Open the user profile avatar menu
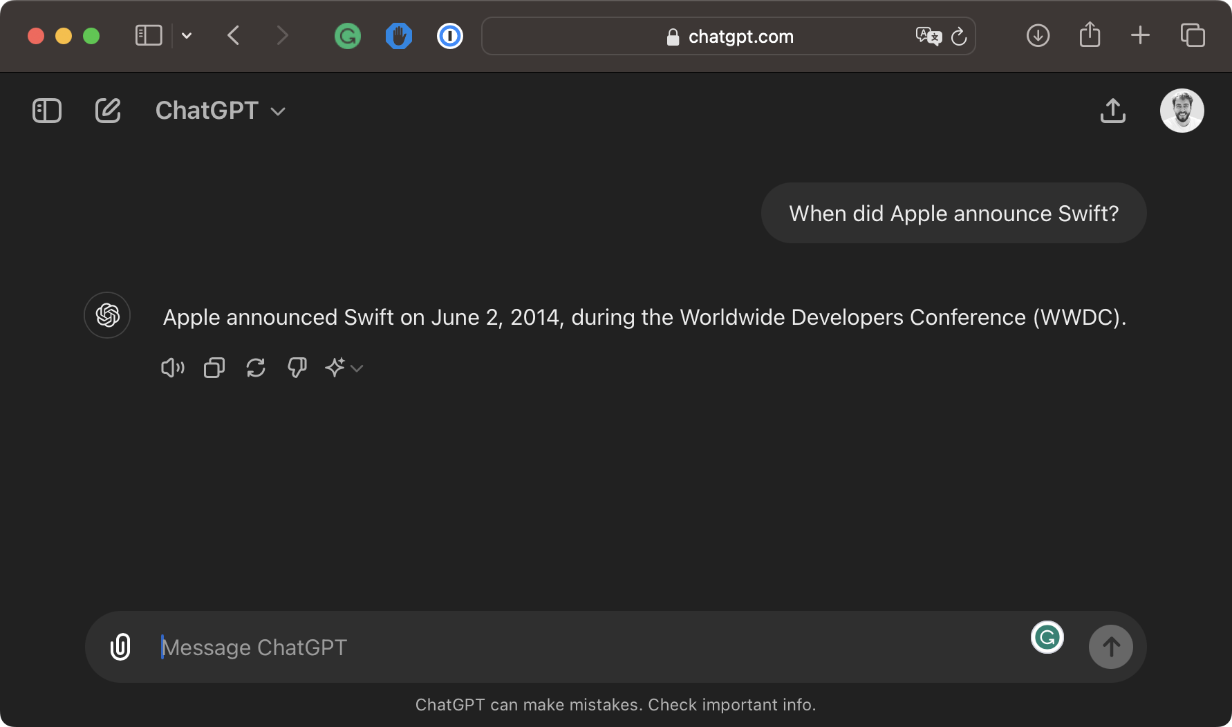Viewport: 1232px width, 727px height. pos(1182,111)
